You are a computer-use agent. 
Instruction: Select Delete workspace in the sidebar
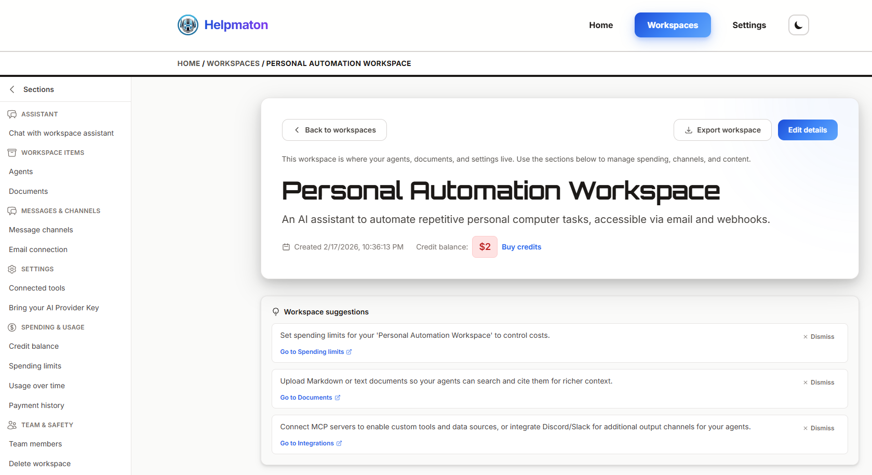39,463
